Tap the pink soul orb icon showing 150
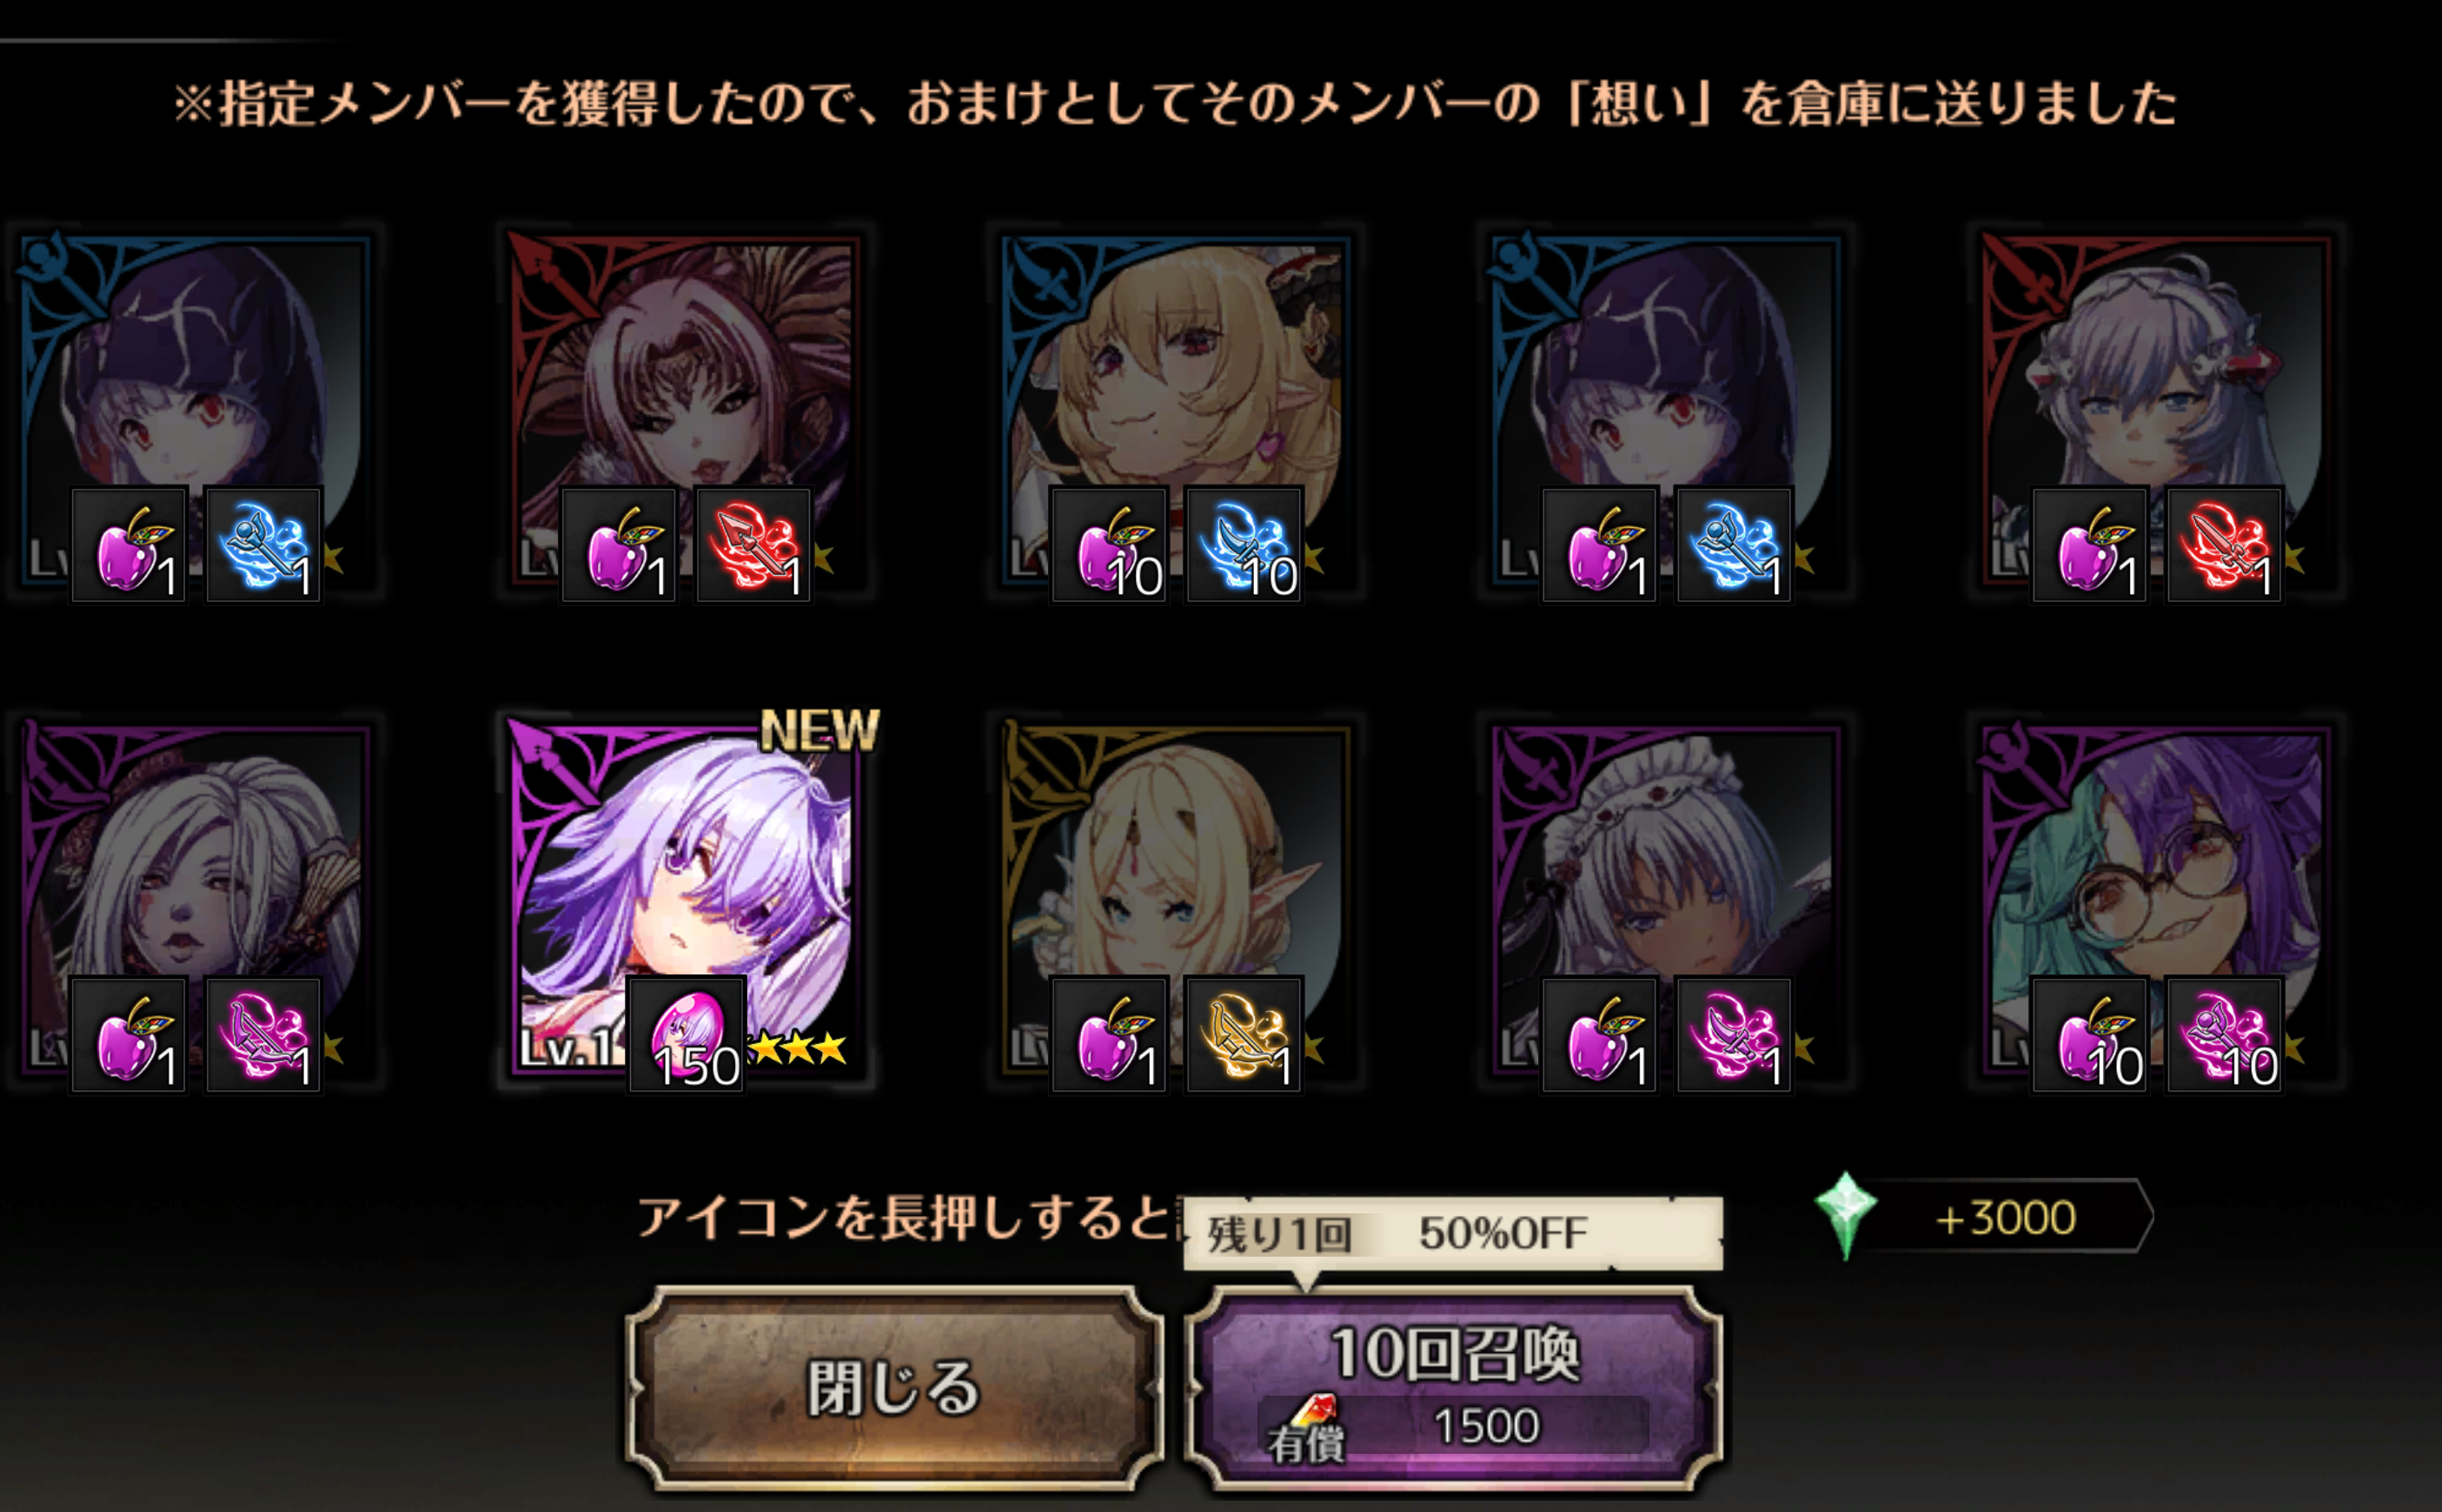This screenshot has width=2442, height=1512. tap(687, 1035)
